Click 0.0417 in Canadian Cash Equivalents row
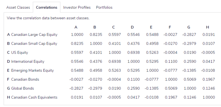The height and width of the screenshot is (107, 221). coord(133,97)
